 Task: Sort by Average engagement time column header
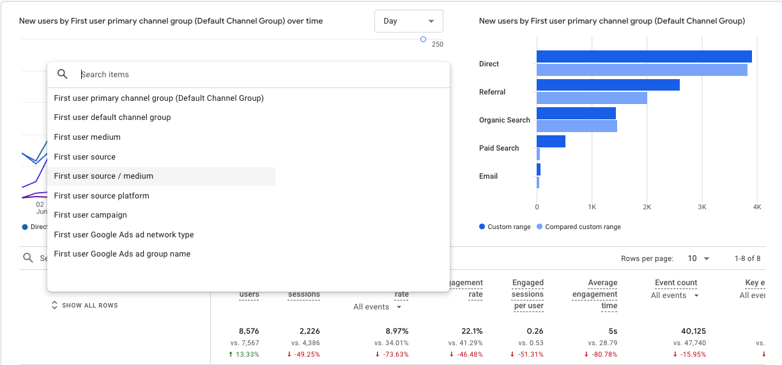602,294
